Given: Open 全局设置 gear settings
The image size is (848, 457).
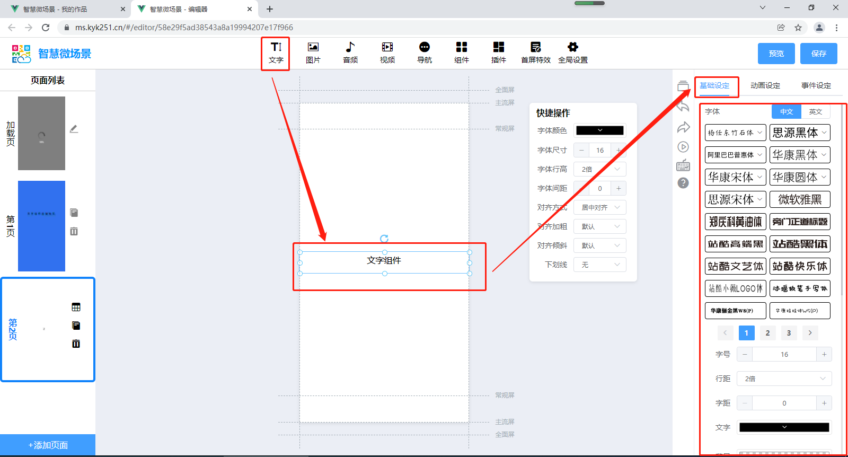Looking at the screenshot, I should pos(572,52).
